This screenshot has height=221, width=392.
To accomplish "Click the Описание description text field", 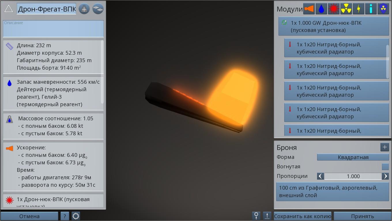I will pos(53,29).
